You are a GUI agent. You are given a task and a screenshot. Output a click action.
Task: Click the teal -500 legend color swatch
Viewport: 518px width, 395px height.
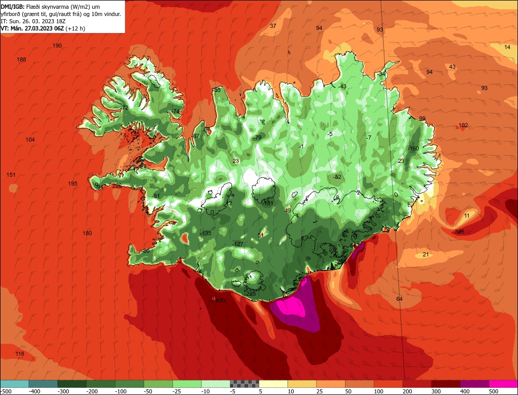[x=15, y=384]
